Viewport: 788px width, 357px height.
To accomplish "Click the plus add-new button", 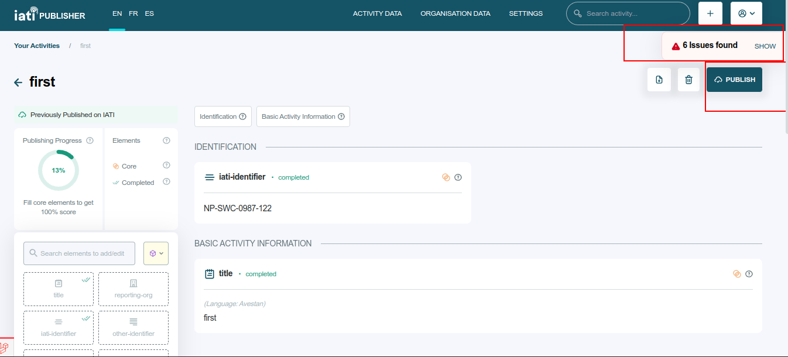I will (x=710, y=13).
